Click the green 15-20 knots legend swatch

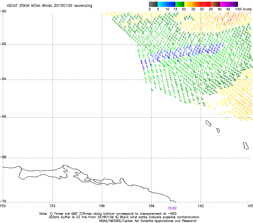[180, 4]
